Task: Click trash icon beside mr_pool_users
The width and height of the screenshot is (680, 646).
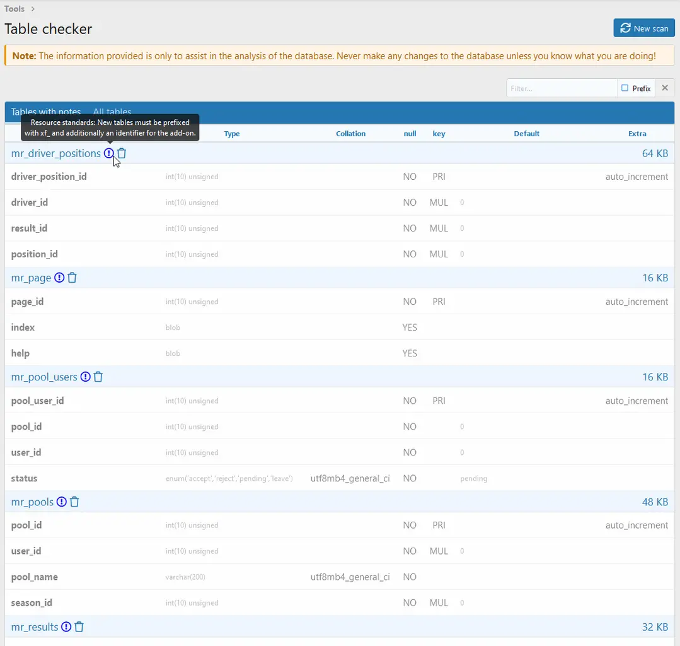Action: click(98, 377)
